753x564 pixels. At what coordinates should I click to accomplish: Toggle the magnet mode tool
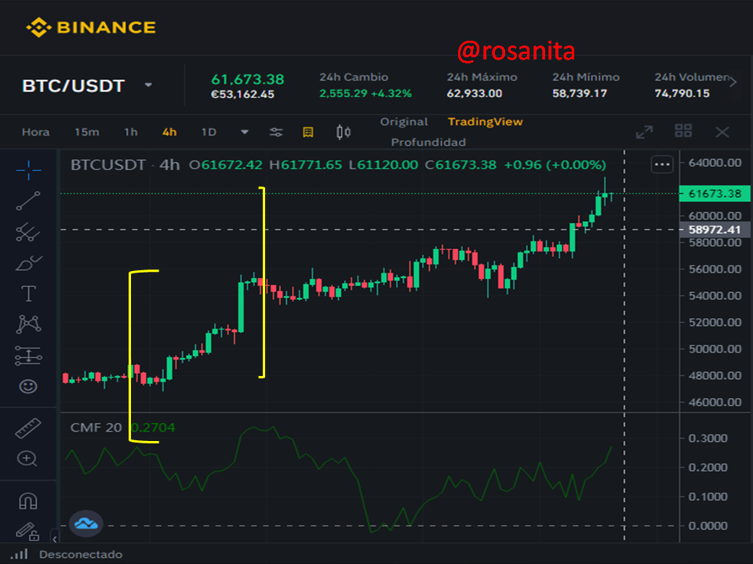28,501
